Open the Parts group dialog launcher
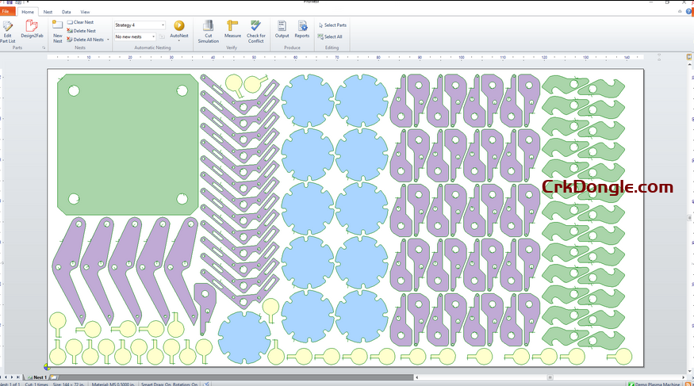694x386 pixels. [x=43, y=48]
